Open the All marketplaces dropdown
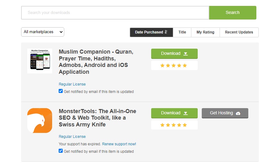Viewport: 266px width, 167px height. 43,32
